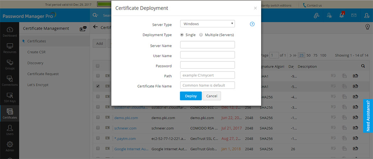Click the notifications bell icon
Image resolution: width=373 pixels, height=159 pixels.
click(x=341, y=16)
